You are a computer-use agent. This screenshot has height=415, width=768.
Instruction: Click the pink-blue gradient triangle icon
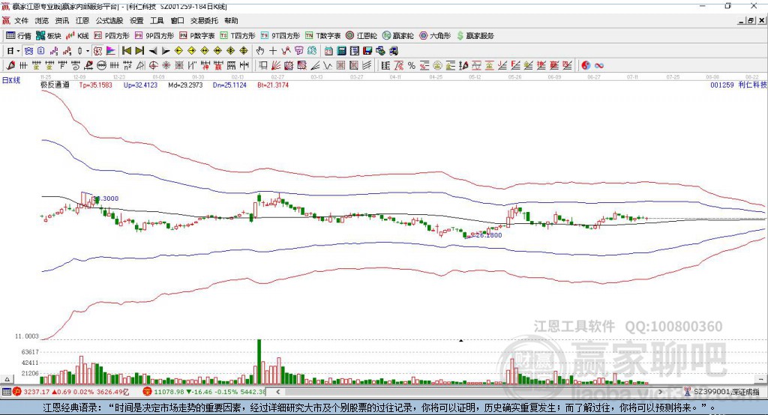point(111,51)
